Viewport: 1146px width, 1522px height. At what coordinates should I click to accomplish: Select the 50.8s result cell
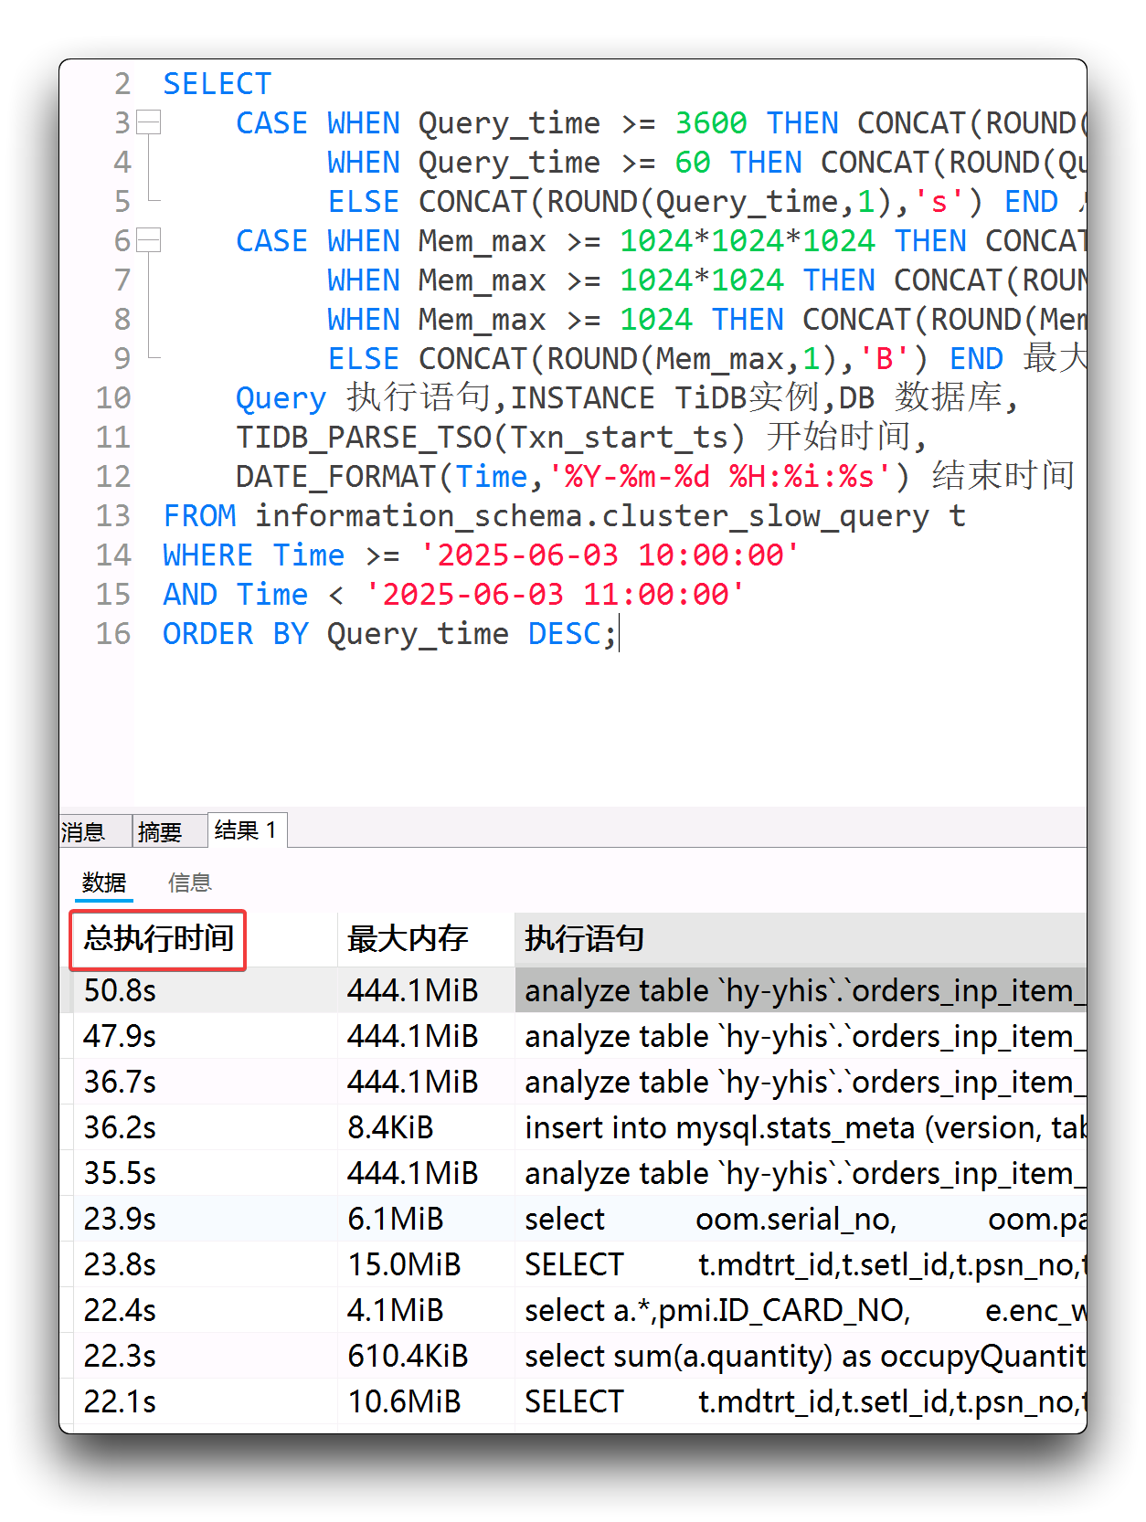pyautogui.click(x=121, y=990)
